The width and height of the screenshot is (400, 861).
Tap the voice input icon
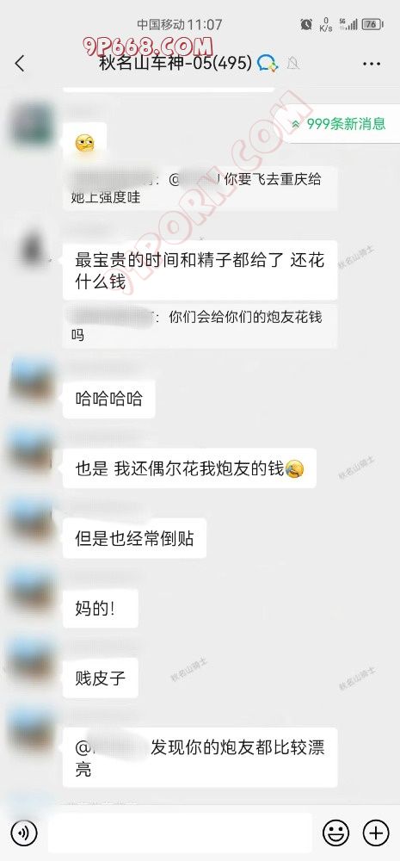point(23,833)
